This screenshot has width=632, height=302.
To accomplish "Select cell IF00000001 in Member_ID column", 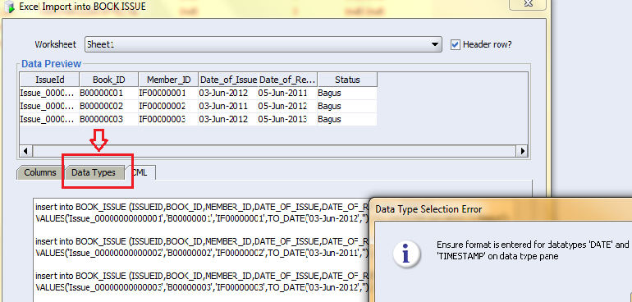I will click(168, 93).
